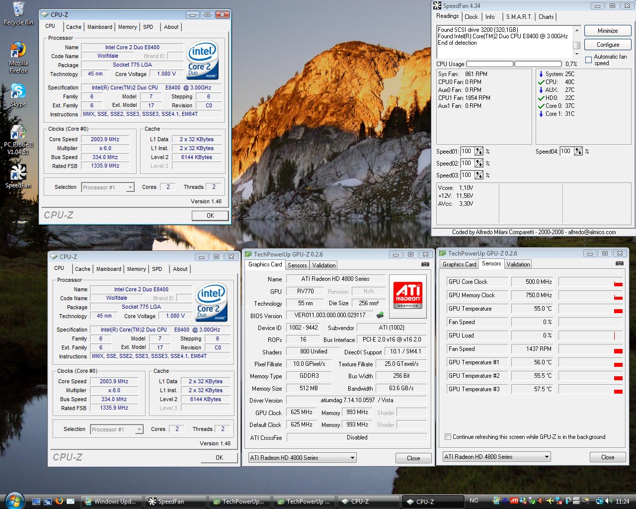Click the Firefox icon in quick launch

point(59,501)
